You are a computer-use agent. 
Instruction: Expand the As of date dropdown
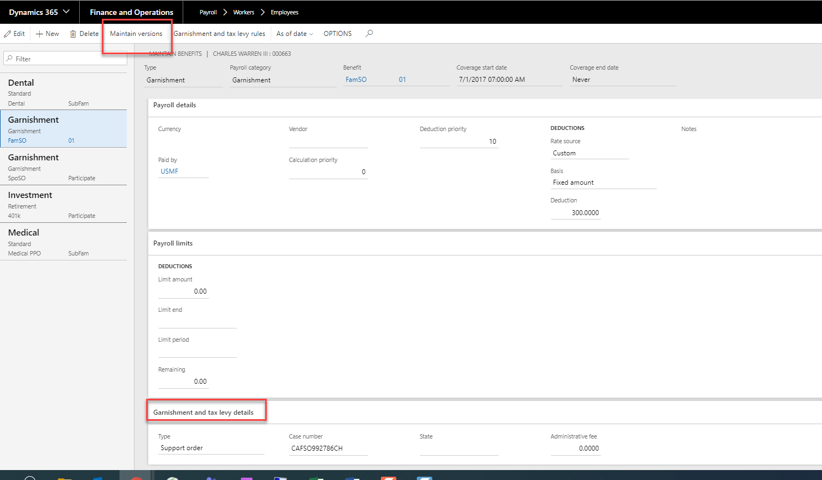pos(294,34)
